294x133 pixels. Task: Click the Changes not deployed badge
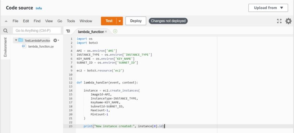tap(168, 21)
